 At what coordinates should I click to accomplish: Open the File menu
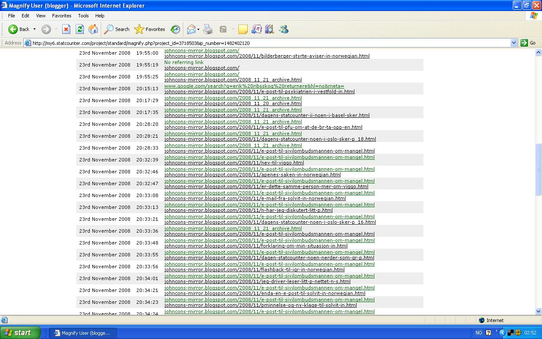11,16
